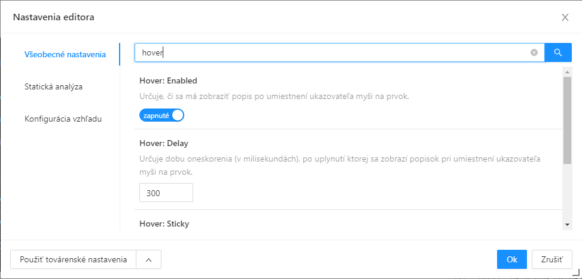Open Všeobecné nastavenia tab
The width and height of the screenshot is (582, 279).
(65, 54)
